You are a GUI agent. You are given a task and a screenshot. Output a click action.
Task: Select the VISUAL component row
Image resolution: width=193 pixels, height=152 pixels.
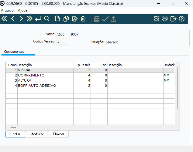[90, 70]
